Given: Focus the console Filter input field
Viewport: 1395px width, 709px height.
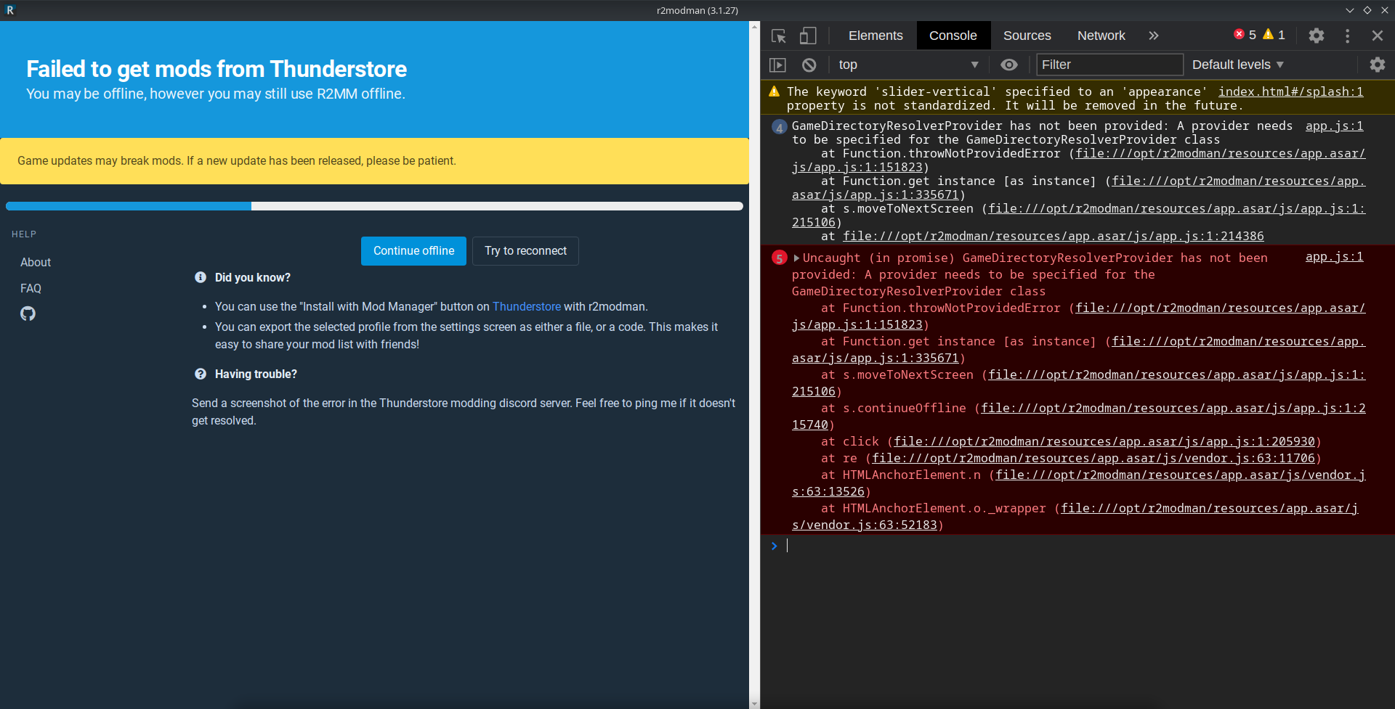Looking at the screenshot, I should 1109,65.
